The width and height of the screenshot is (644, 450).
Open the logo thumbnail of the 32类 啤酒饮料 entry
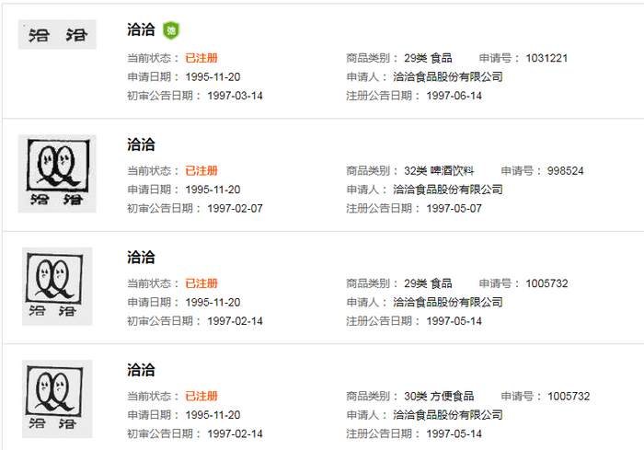tap(57, 173)
